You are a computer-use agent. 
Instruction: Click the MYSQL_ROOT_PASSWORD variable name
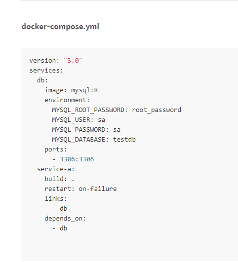tap(88, 110)
